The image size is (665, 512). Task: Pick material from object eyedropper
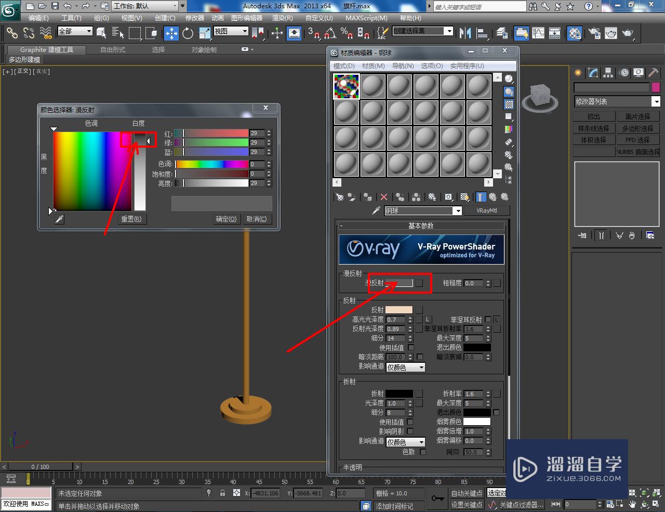pos(376,211)
